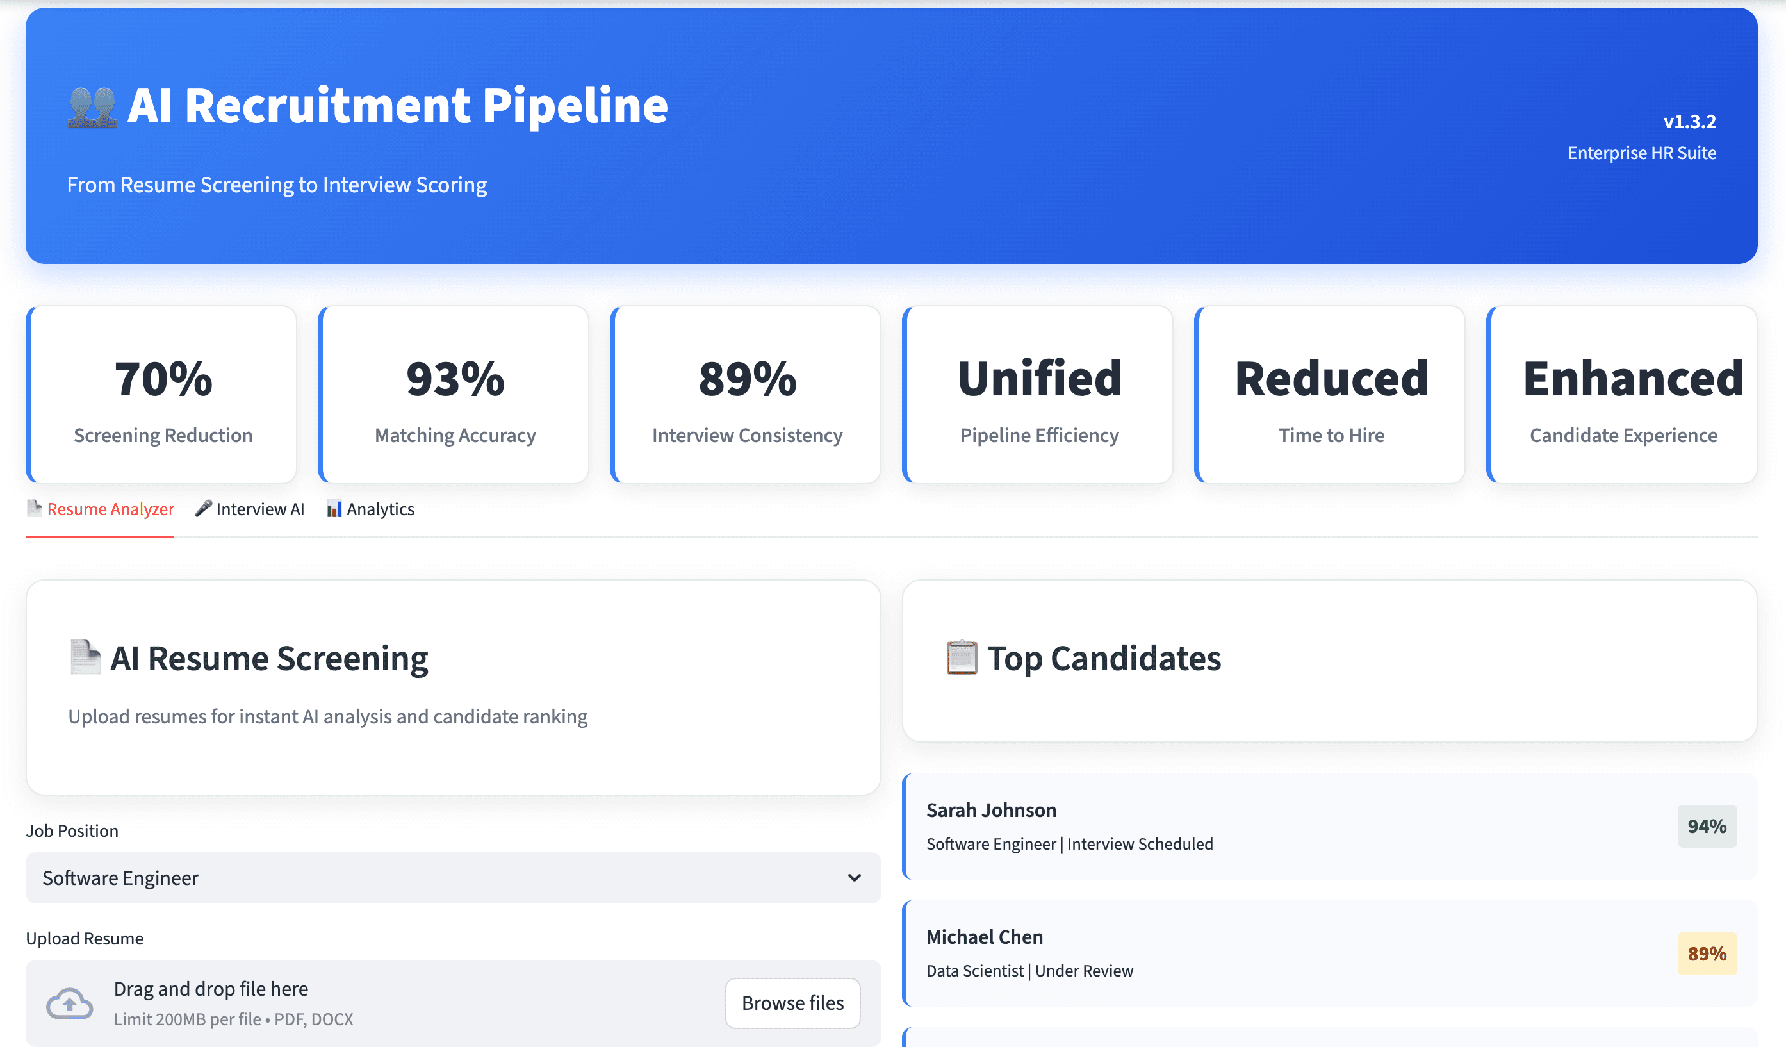Image resolution: width=1786 pixels, height=1047 pixels.
Task: Click the page icon beside AI Resume Screening
Action: pos(86,657)
